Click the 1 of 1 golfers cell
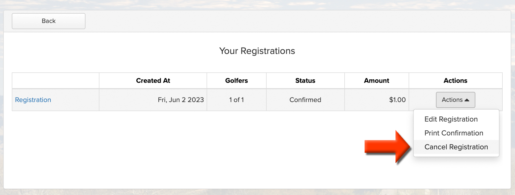The width and height of the screenshot is (515, 195). (x=236, y=100)
